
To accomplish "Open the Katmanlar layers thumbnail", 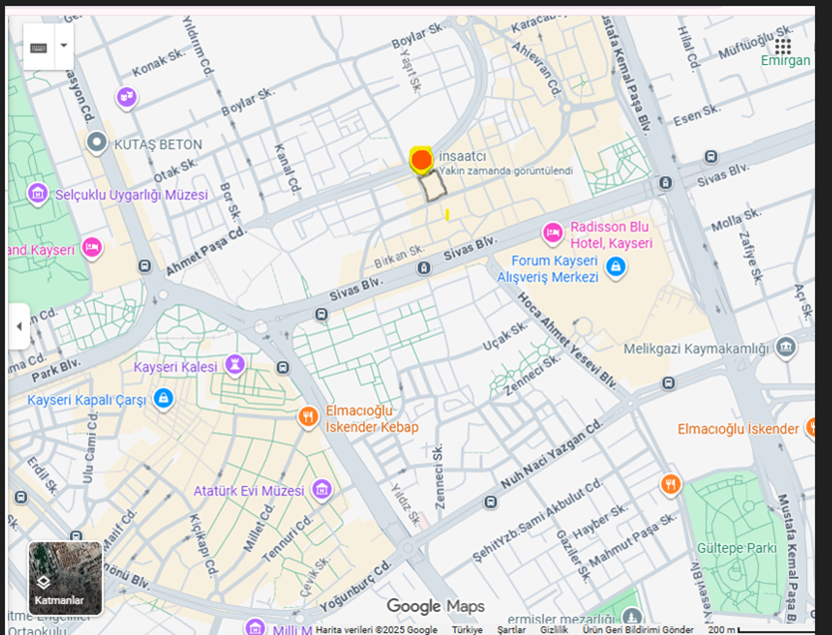I will point(65,578).
